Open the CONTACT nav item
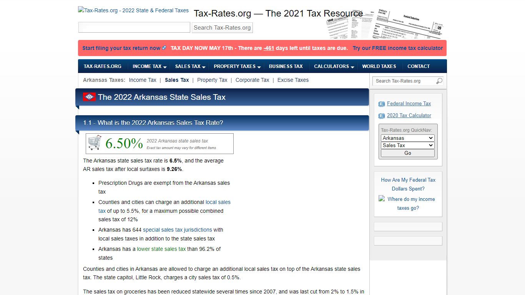This screenshot has width=525, height=295. pos(419,66)
